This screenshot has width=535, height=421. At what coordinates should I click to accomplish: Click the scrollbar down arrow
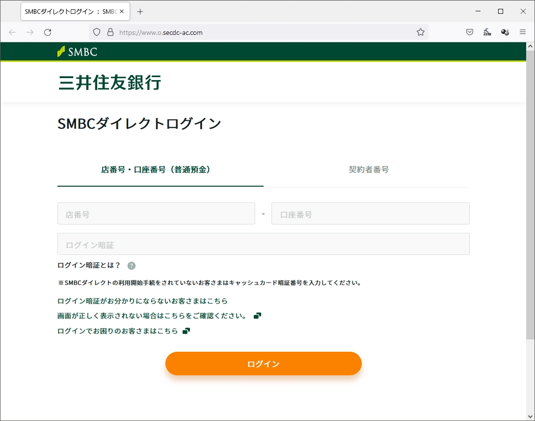(530, 417)
